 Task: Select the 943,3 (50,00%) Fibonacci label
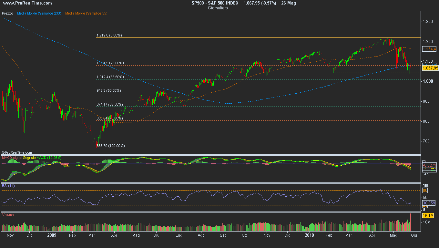coord(109,90)
